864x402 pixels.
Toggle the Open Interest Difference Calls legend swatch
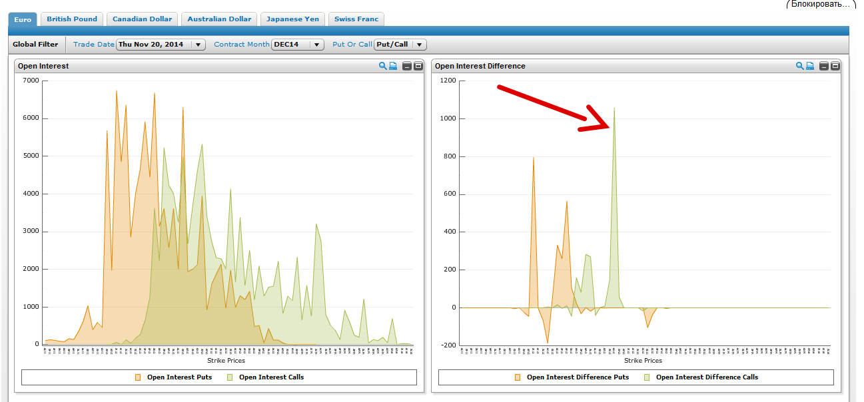click(647, 377)
